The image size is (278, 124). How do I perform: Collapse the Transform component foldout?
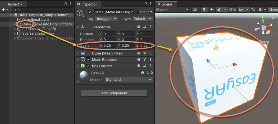click(78, 27)
